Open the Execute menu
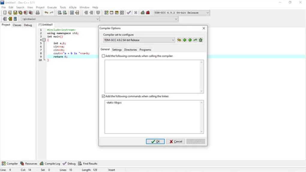The width and height of the screenshot is (306, 172). pyautogui.click(x=52, y=7)
